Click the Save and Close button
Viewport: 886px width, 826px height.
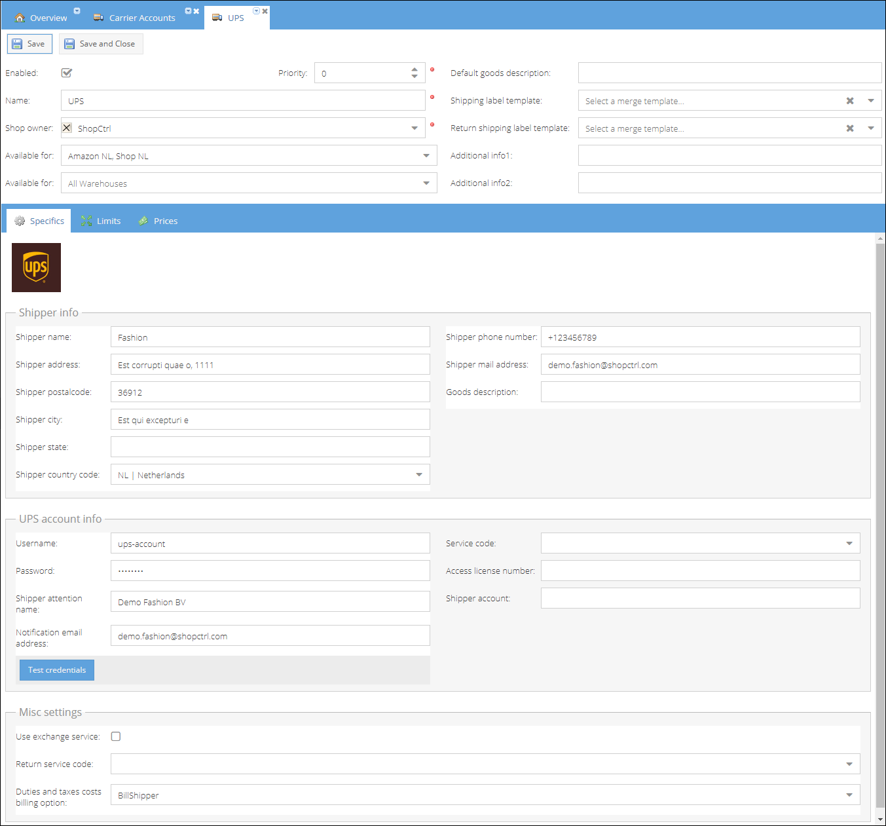[101, 44]
